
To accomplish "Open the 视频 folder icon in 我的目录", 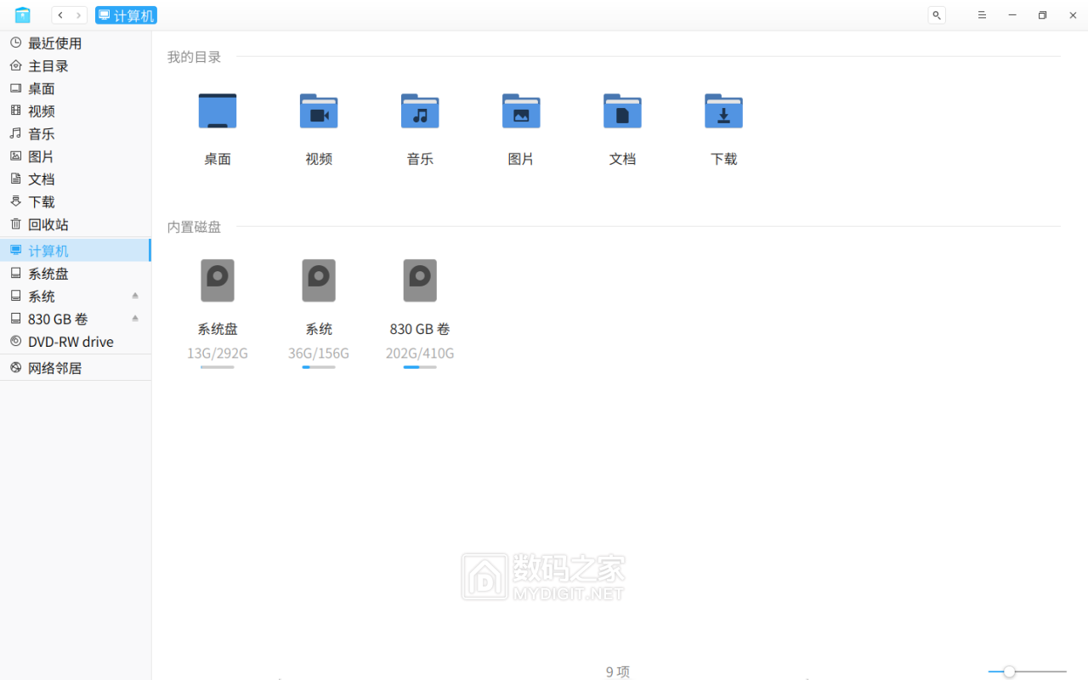I will coord(319,111).
